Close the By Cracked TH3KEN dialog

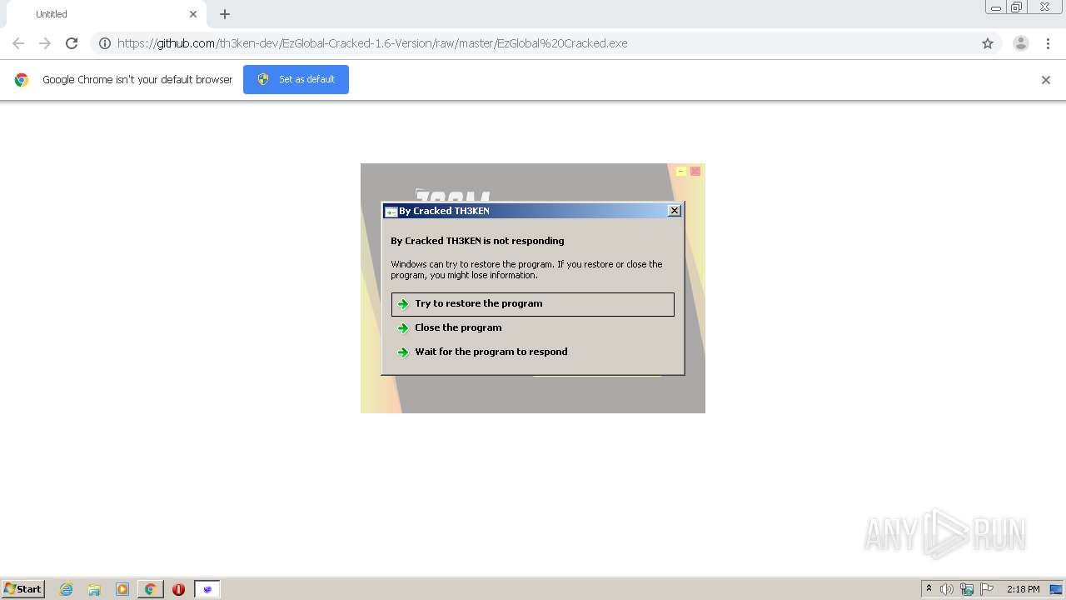(x=675, y=211)
